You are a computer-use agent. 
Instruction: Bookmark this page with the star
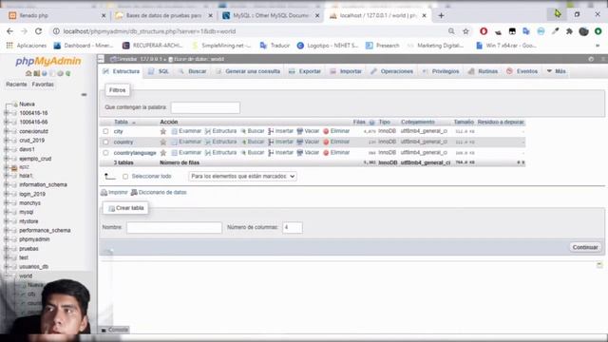(x=465, y=31)
